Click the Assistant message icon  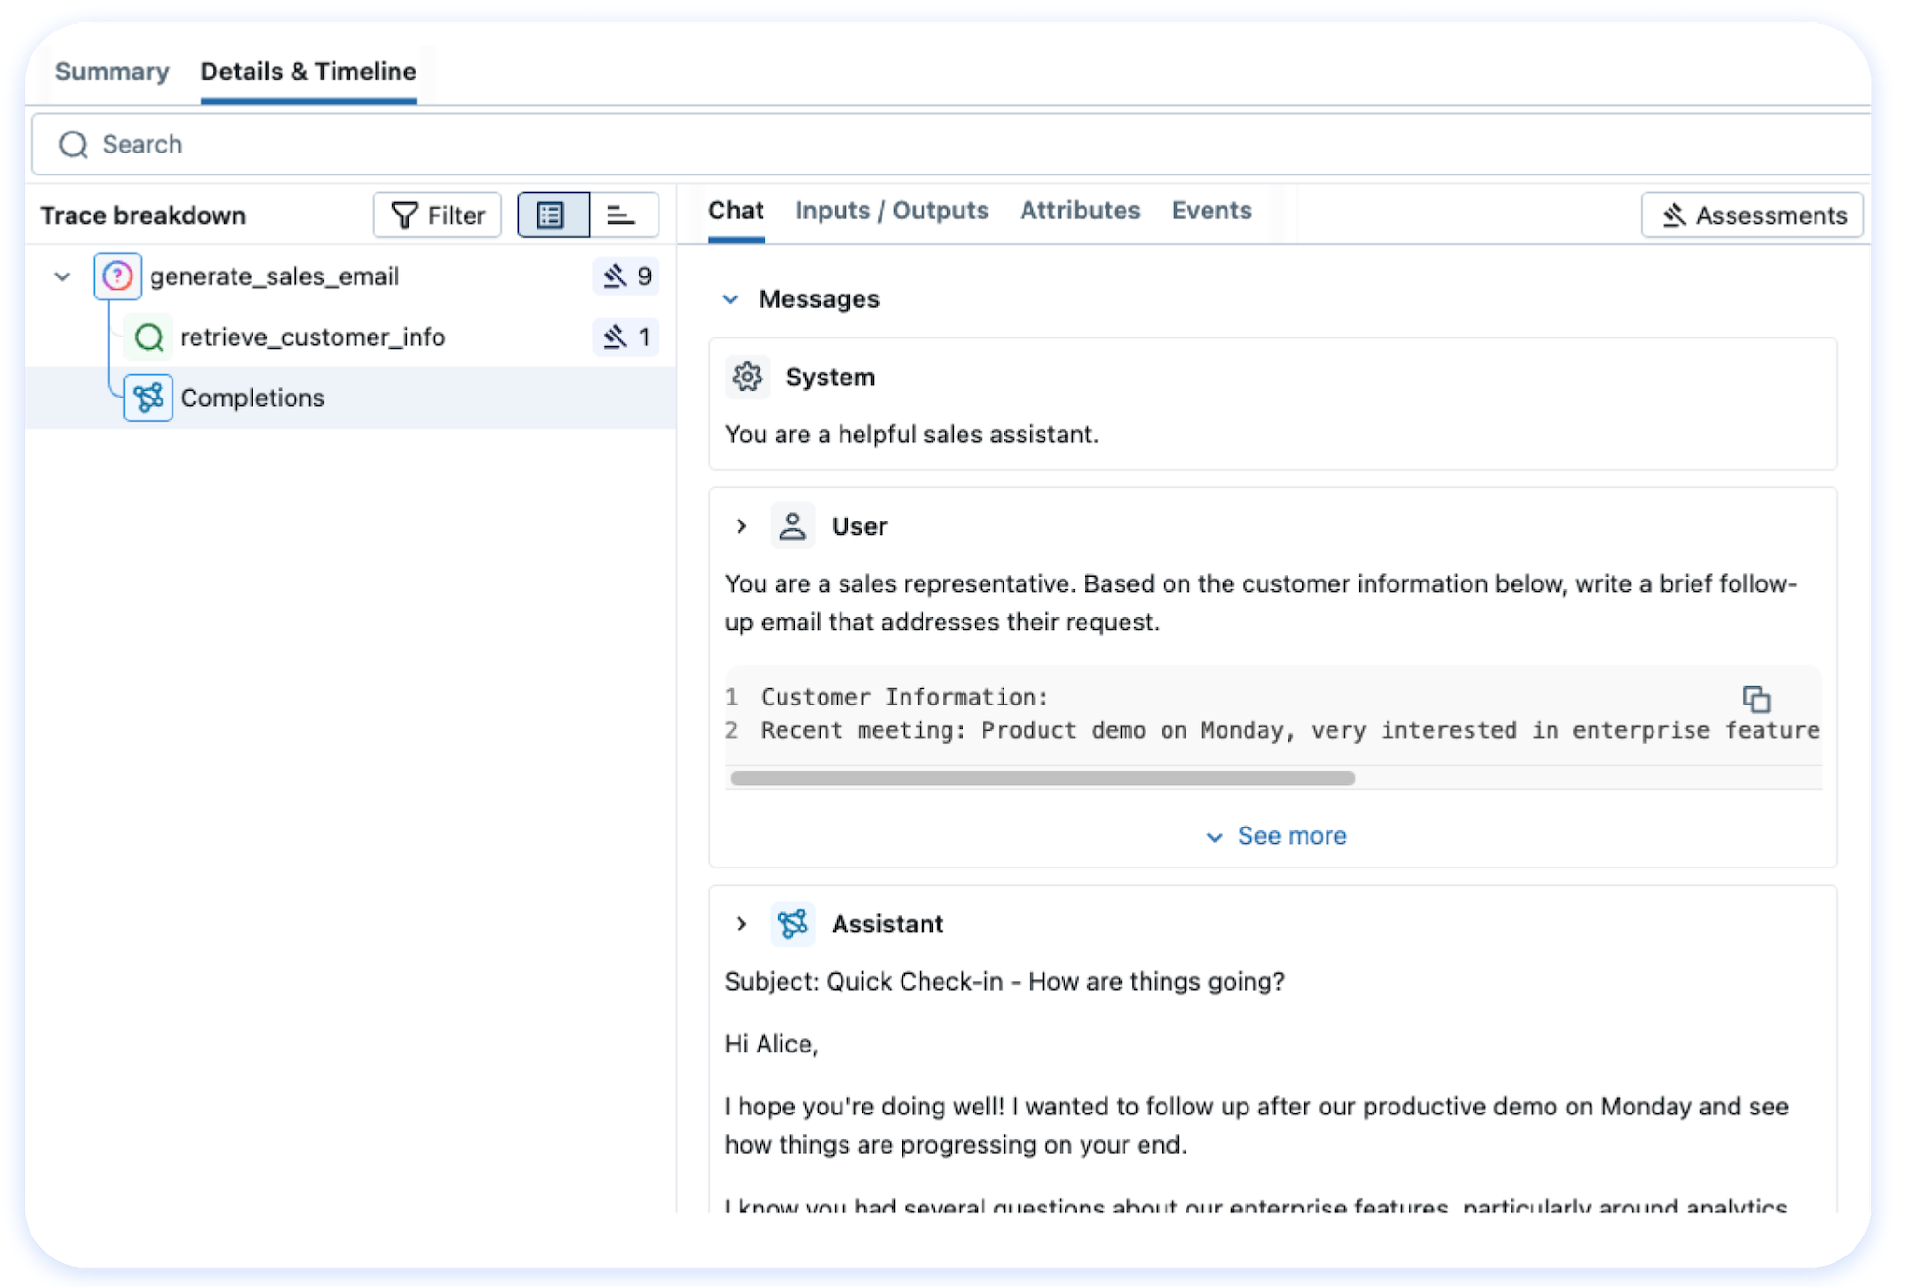(x=792, y=924)
